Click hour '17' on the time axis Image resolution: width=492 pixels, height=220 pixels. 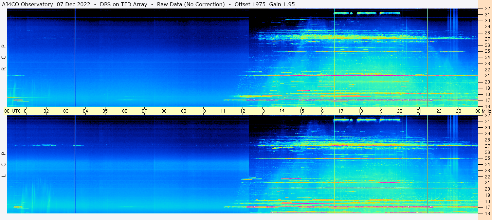[x=341, y=111]
